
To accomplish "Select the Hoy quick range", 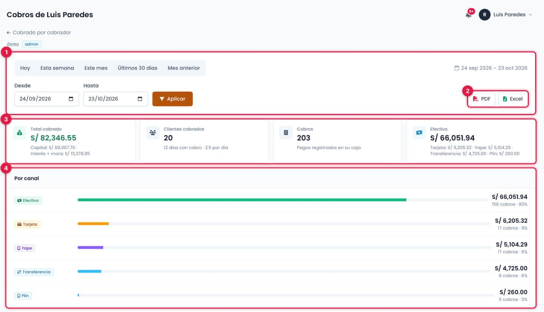I will (25, 68).
